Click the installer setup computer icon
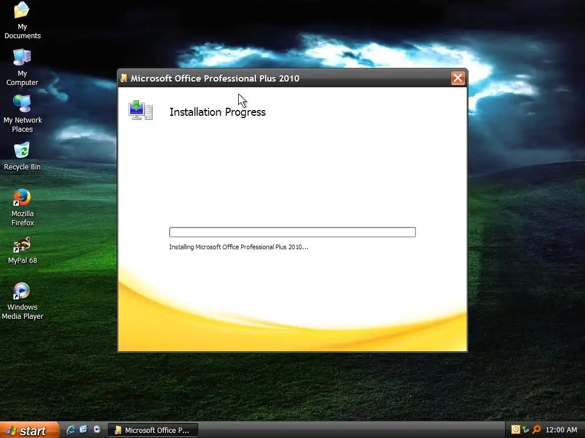 (x=141, y=110)
